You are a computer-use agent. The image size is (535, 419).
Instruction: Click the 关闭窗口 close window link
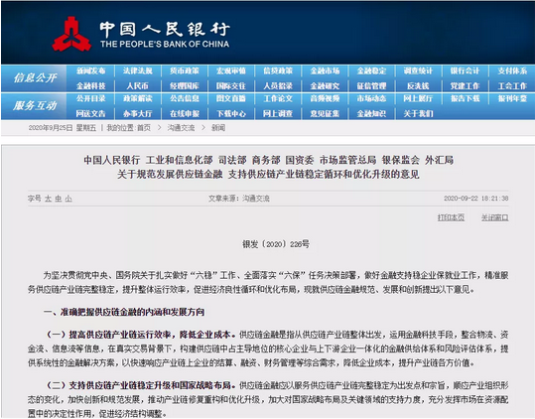tap(494, 217)
